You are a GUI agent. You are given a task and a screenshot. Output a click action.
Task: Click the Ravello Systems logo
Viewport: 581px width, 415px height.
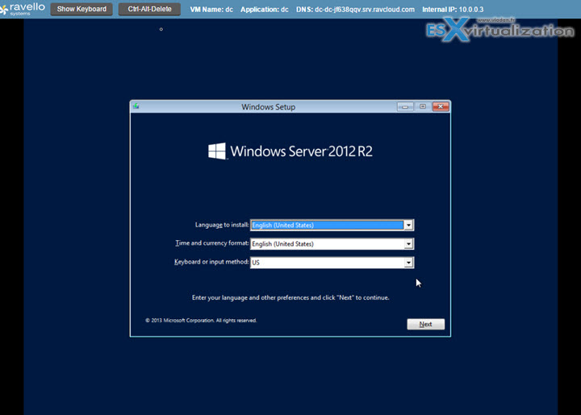point(23,9)
